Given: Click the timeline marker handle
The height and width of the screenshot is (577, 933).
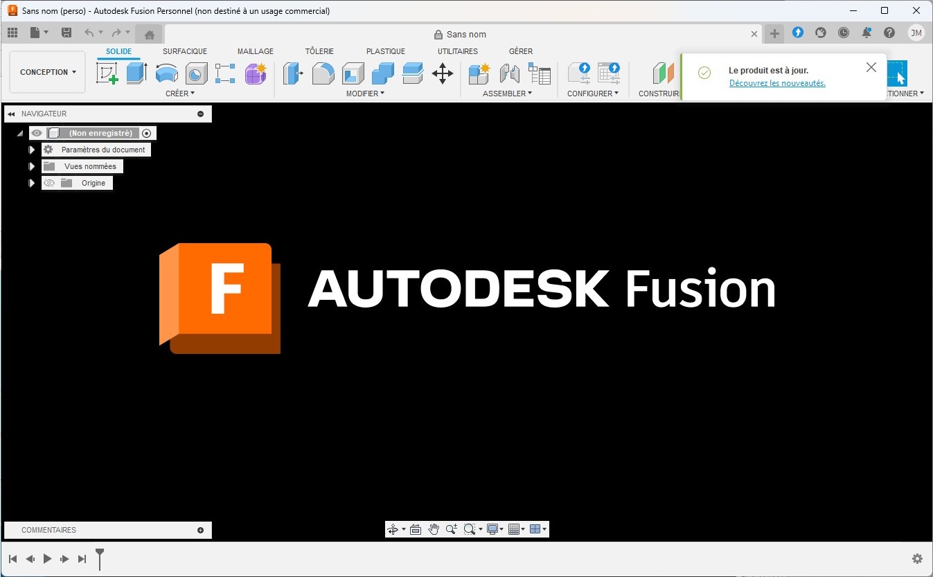Looking at the screenshot, I should click(x=100, y=554).
